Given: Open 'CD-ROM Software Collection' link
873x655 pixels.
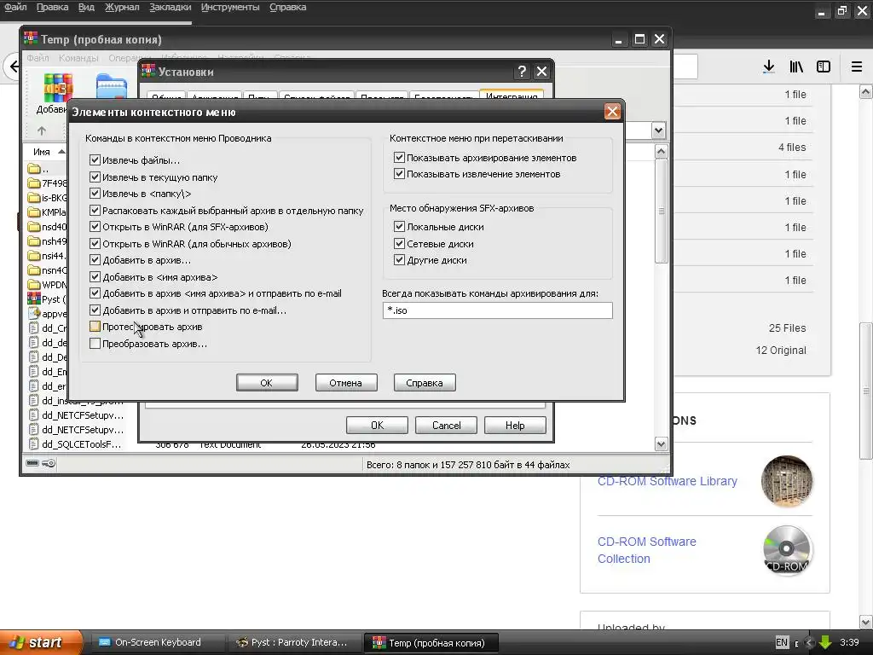Looking at the screenshot, I should 646,550.
